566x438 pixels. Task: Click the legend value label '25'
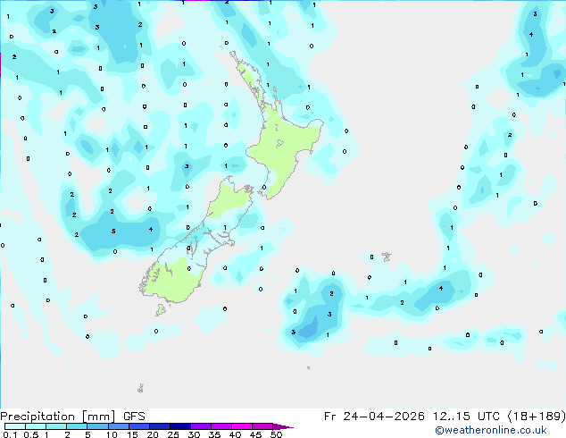173,434
